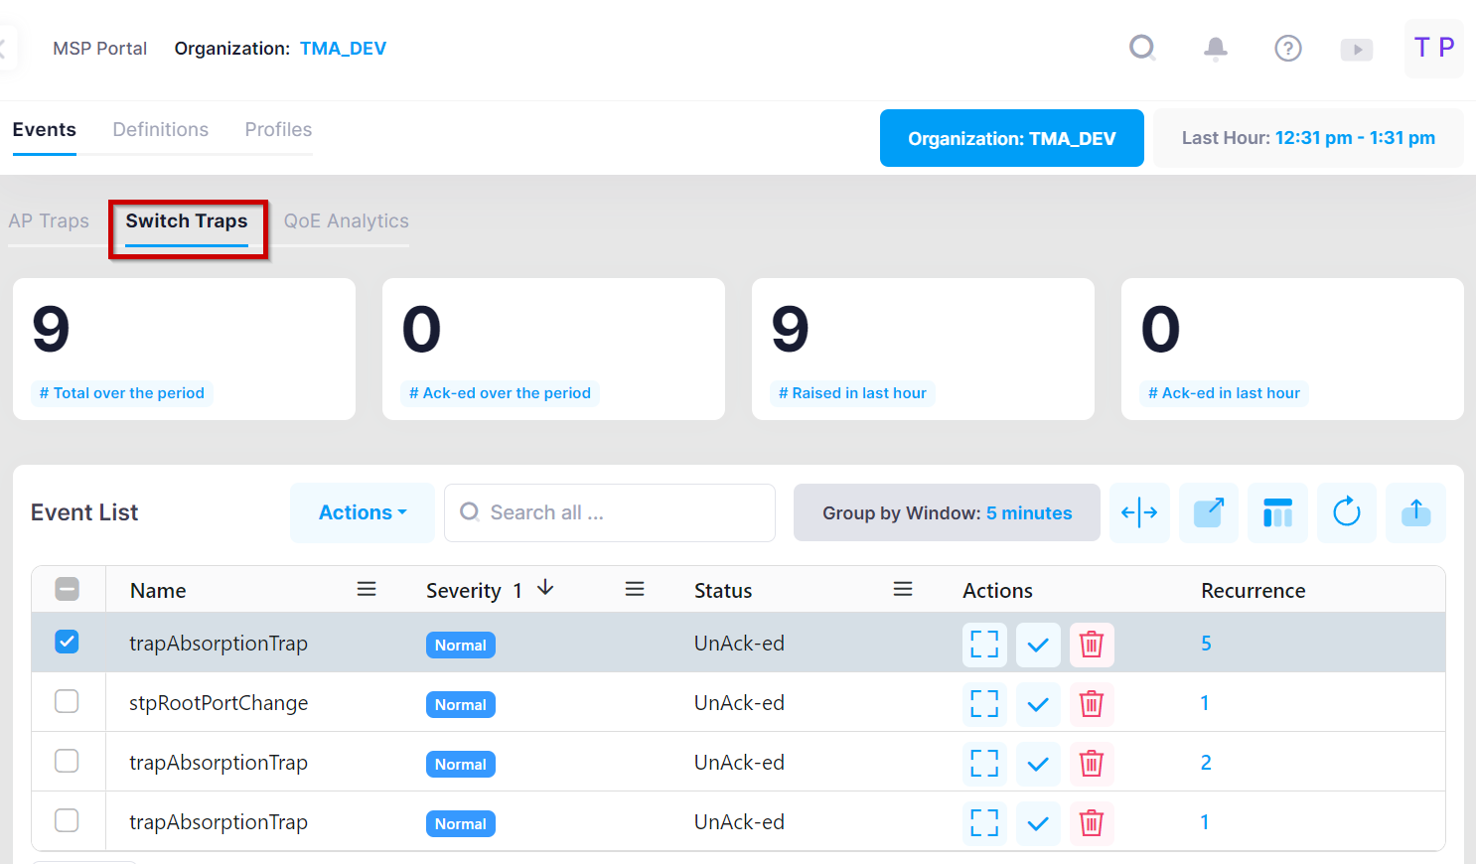1476x864 pixels.
Task: Switch to the AP Traps tab
Action: 49,220
